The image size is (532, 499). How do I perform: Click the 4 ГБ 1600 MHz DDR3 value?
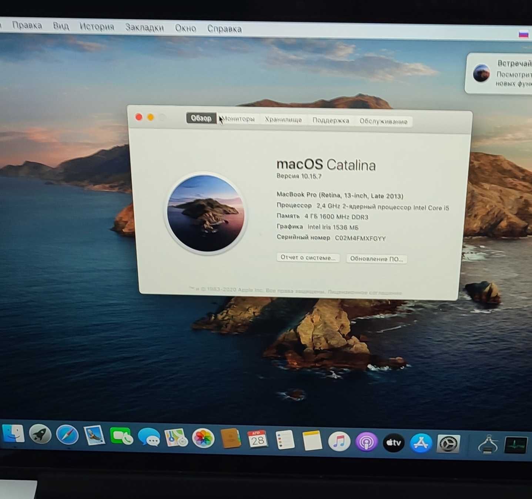tap(336, 217)
